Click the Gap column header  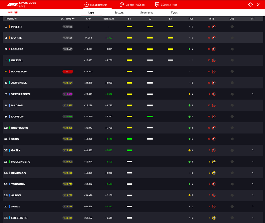(88, 19)
